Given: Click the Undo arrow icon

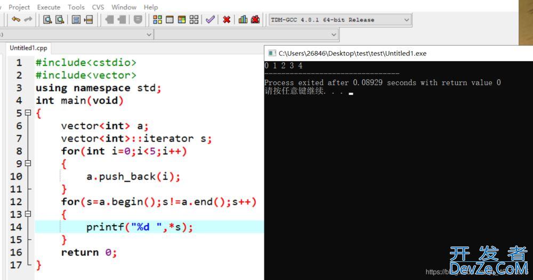Looking at the screenshot, I should click(x=15, y=20).
